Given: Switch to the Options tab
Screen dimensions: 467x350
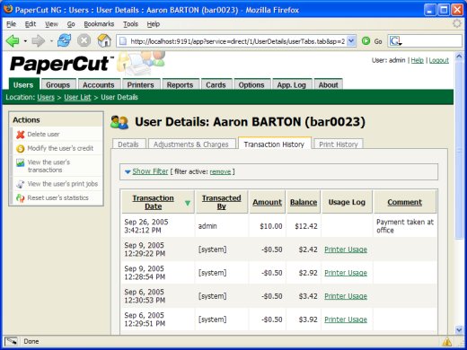Looking at the screenshot, I should [251, 84].
